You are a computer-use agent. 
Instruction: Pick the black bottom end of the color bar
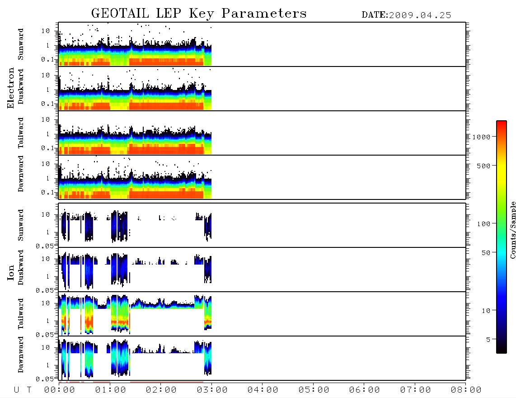[502, 350]
